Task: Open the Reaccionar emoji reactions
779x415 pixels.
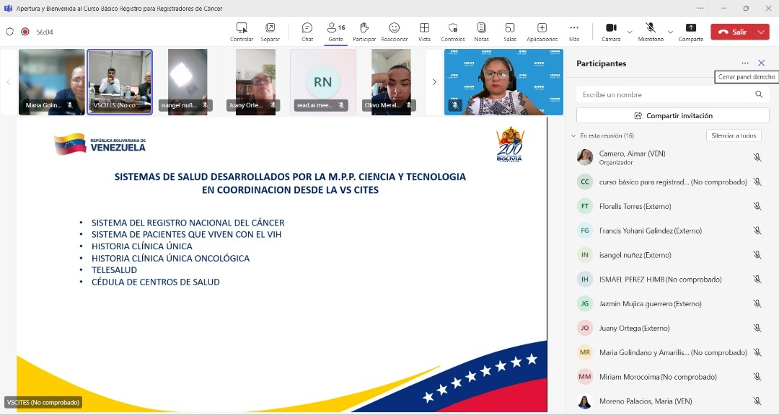Action: (395, 31)
